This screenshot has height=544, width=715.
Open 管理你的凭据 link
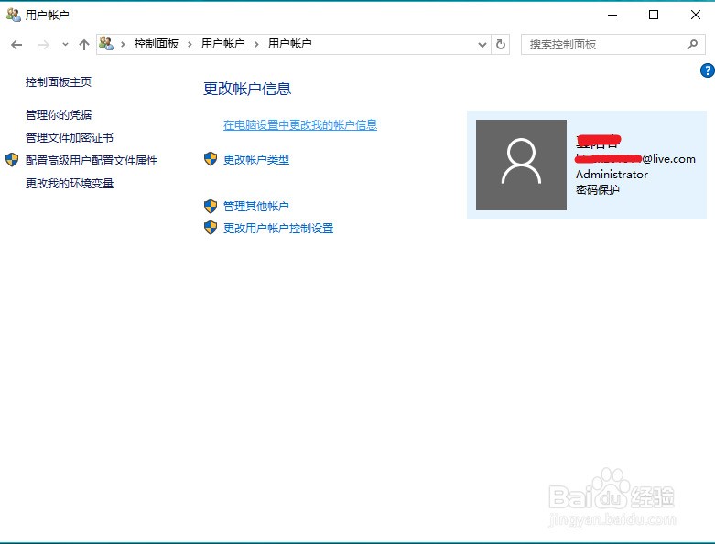point(59,114)
